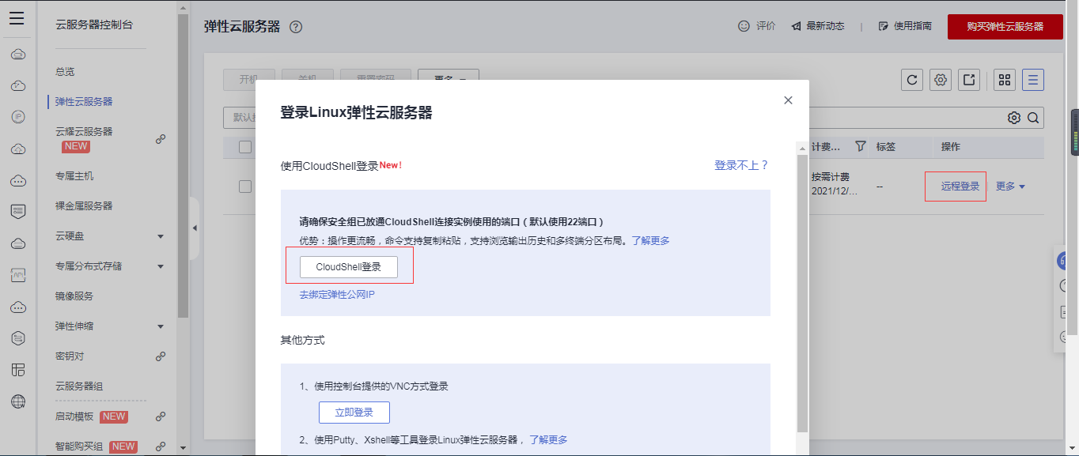Expand the 云硬盘 submenu

coord(161,236)
